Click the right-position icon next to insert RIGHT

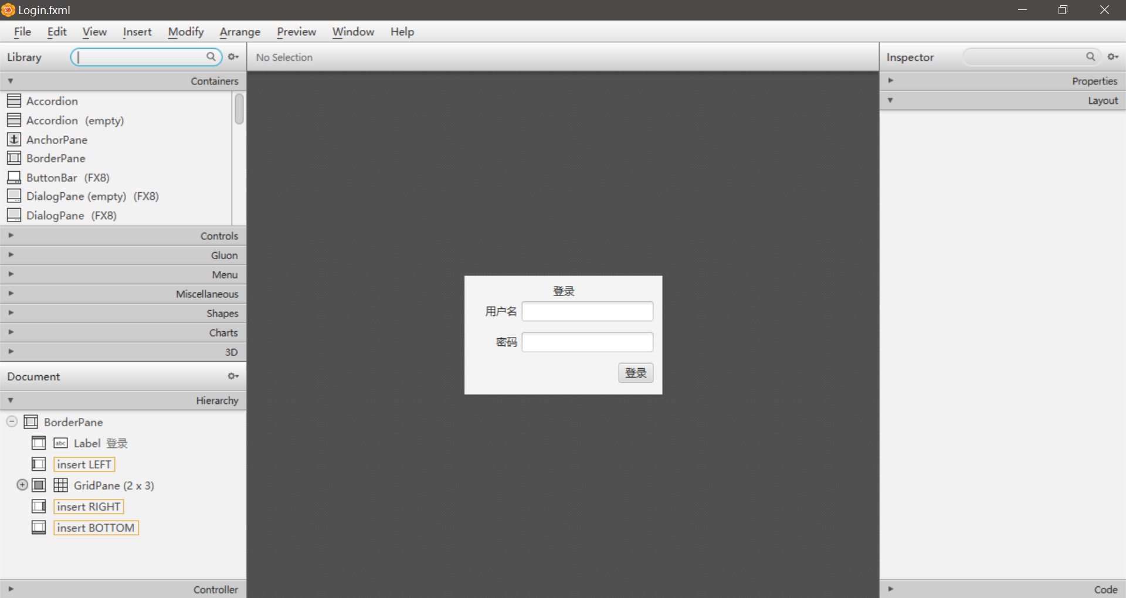[x=39, y=507]
